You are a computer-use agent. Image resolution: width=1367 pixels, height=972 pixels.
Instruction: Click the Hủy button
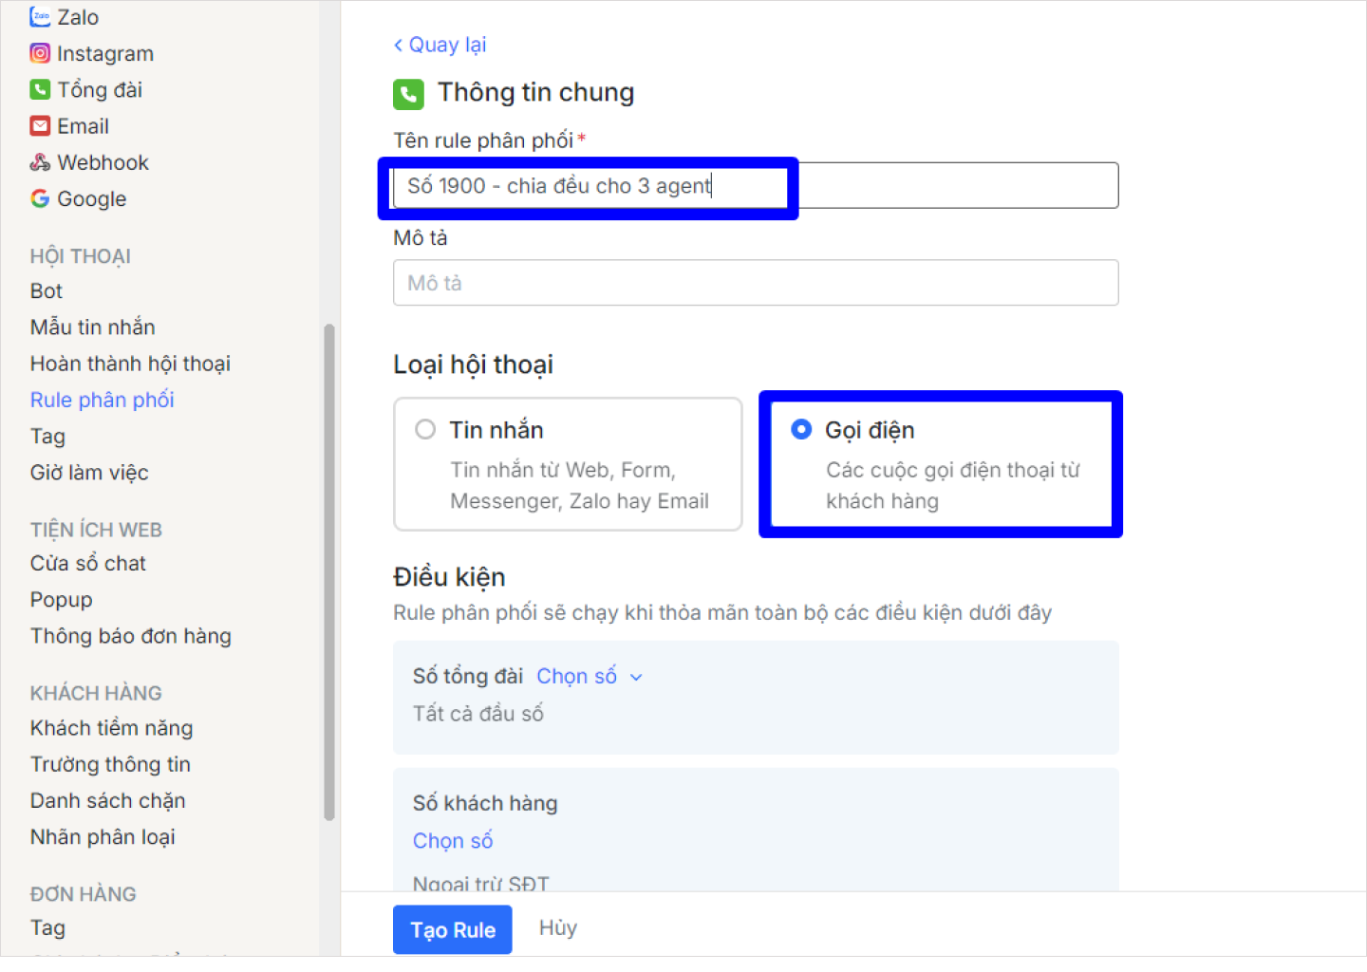[558, 927]
